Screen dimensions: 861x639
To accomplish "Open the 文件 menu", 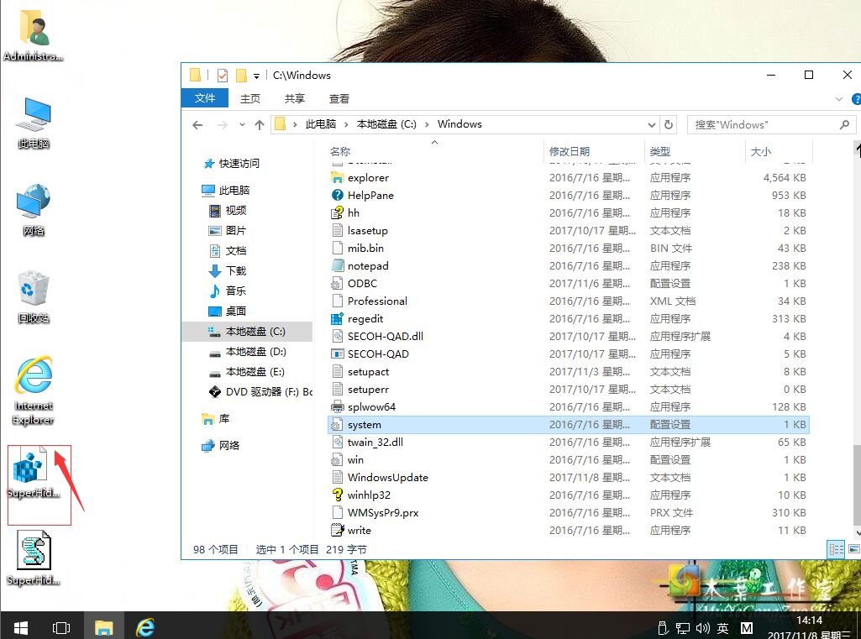I will click(204, 97).
